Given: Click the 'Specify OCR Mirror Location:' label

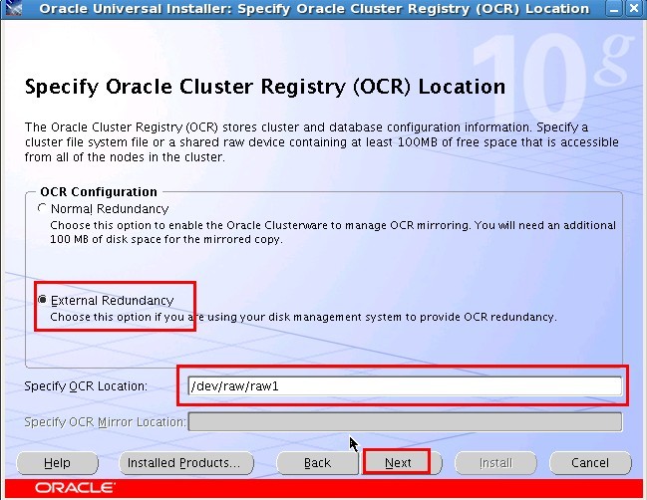Looking at the screenshot, I should point(105,422).
